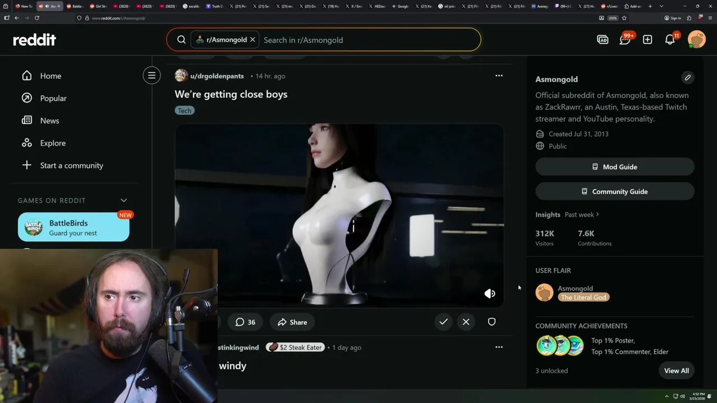This screenshot has width=717, height=403.
Task: Open the notifications bell
Action: click(670, 40)
